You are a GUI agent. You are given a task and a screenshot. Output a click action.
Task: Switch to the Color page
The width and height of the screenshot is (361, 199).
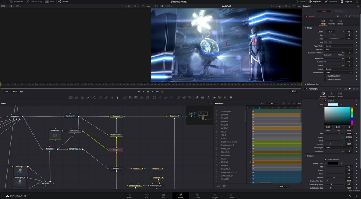coord(197,196)
